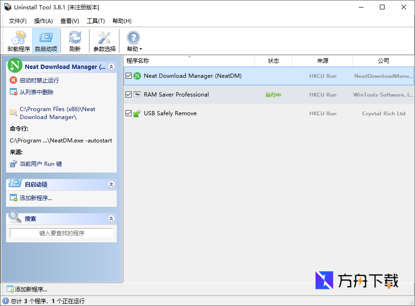Uncheck USB Safely Remove entry
Image resolution: width=415 pixels, height=306 pixels.
click(x=128, y=113)
